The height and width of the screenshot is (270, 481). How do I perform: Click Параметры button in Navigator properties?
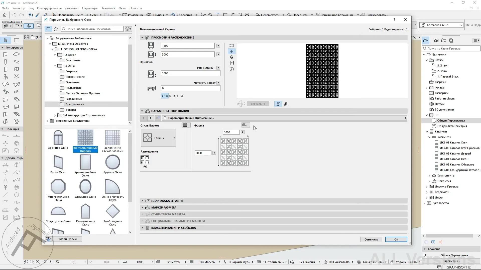(x=451, y=261)
